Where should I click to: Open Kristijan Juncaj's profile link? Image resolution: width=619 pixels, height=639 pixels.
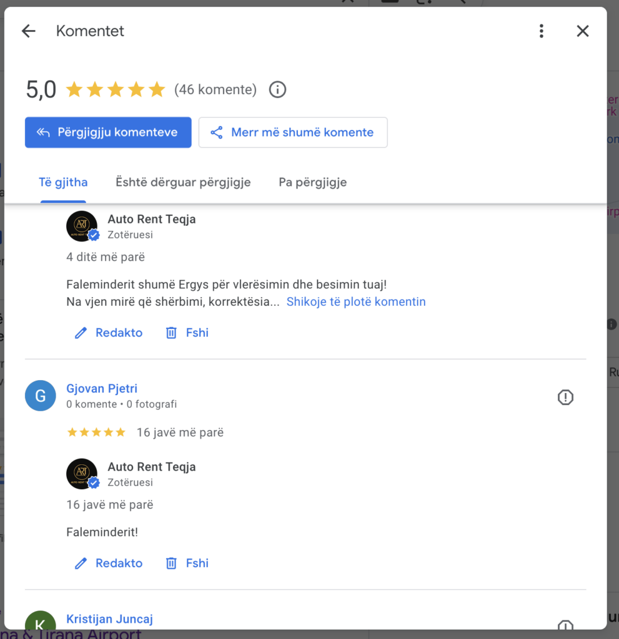109,619
